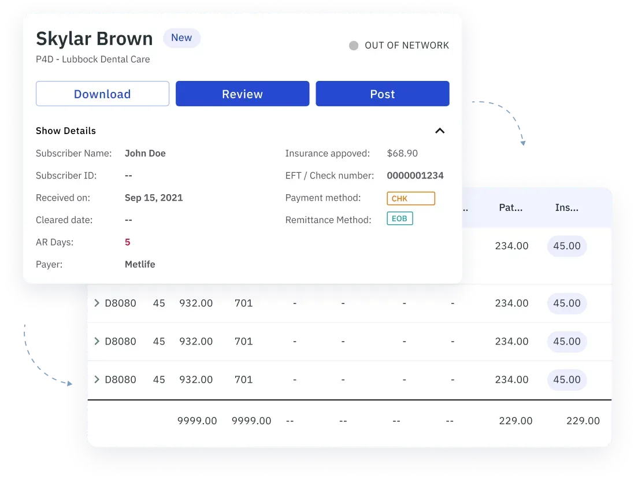This screenshot has width=638, height=482.
Task: Click the 45.00 pill in top table row
Action: click(x=567, y=246)
